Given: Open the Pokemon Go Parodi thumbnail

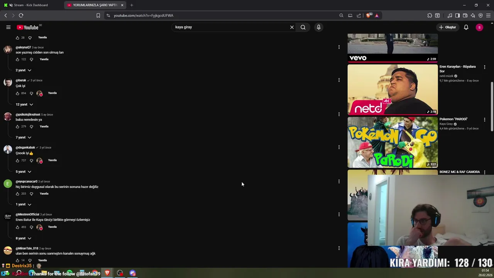Looking at the screenshot, I should [x=392, y=142].
